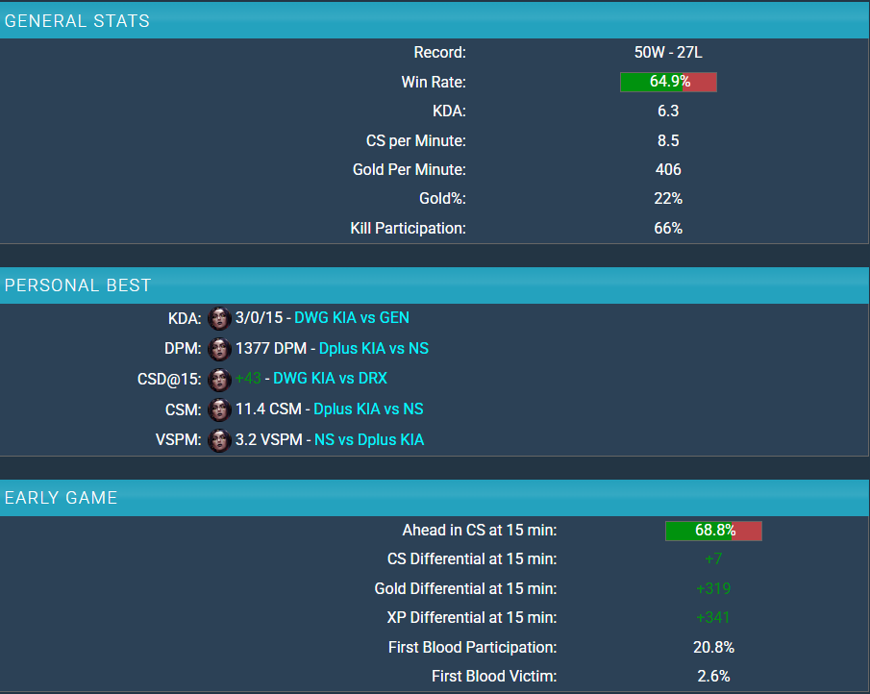
Task: Click the 66% Kill Participation value
Action: (668, 229)
